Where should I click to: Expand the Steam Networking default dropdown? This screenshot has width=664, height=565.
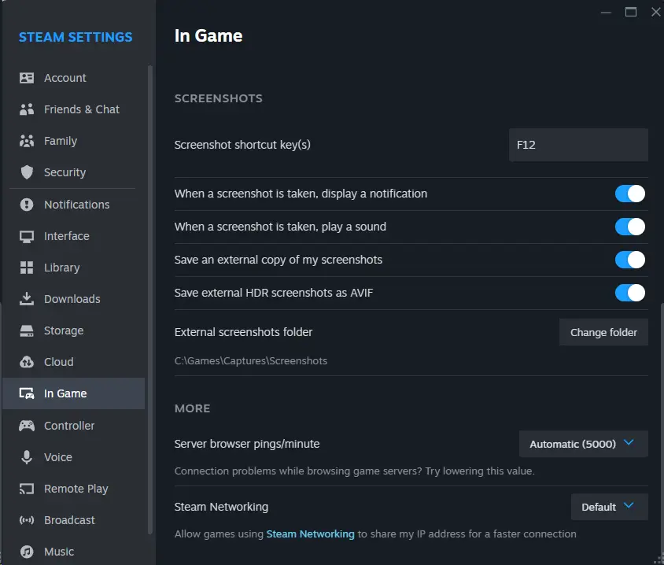tap(609, 507)
